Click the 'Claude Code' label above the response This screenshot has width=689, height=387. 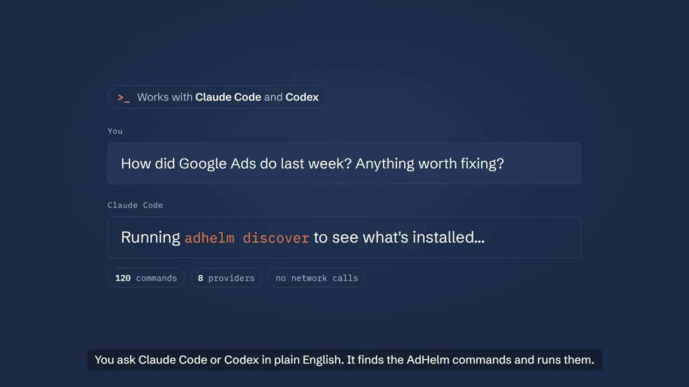(135, 205)
